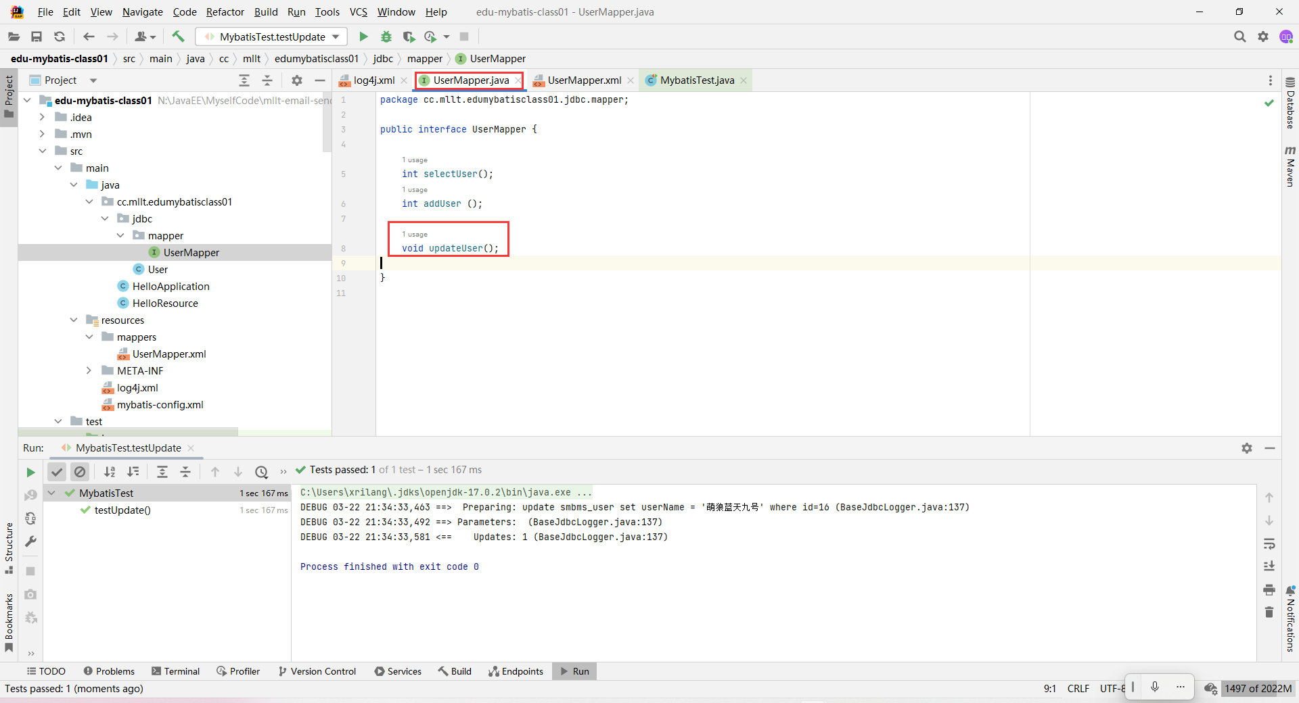
Task: Expand the META-INF folder
Action: tap(89, 370)
